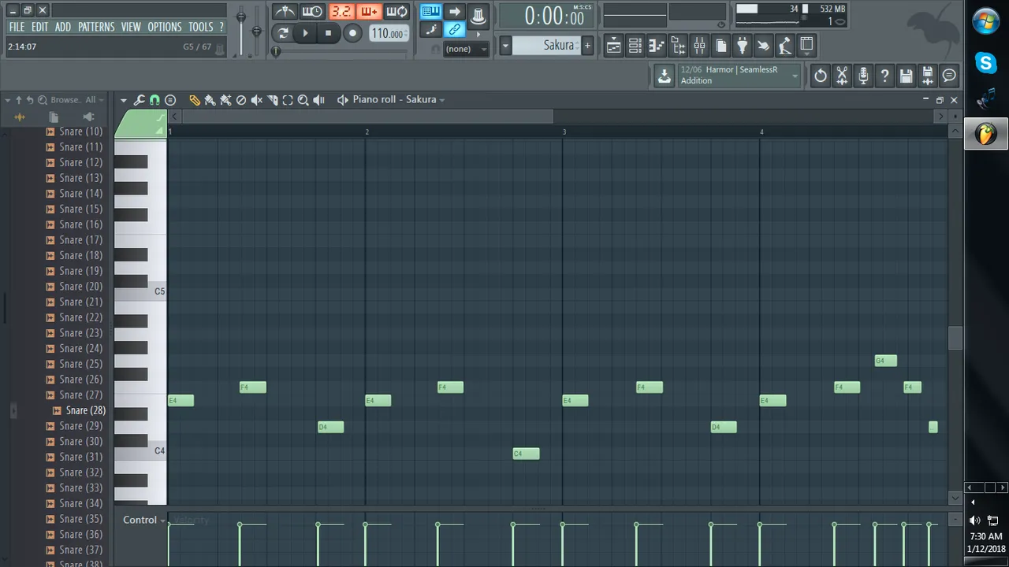The image size is (1009, 567).
Task: Click the main volume slider
Action: click(x=240, y=17)
